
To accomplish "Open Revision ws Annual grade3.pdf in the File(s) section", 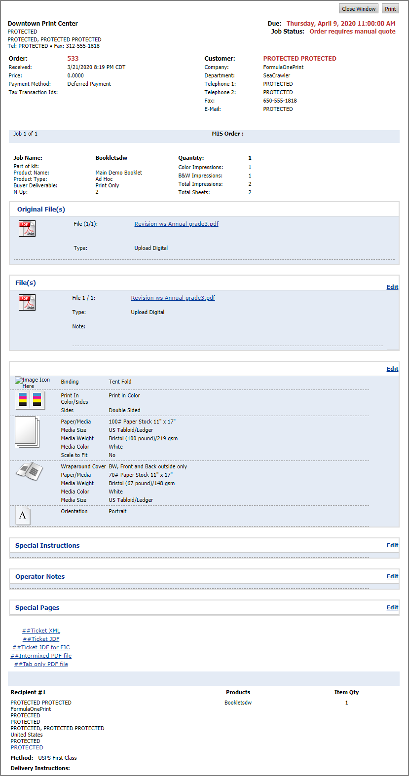I will pyautogui.click(x=173, y=298).
